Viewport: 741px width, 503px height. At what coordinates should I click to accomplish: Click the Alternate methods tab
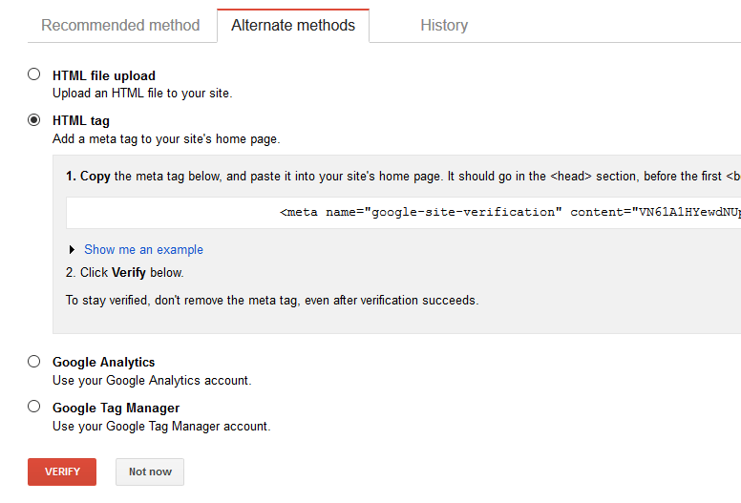(x=293, y=25)
